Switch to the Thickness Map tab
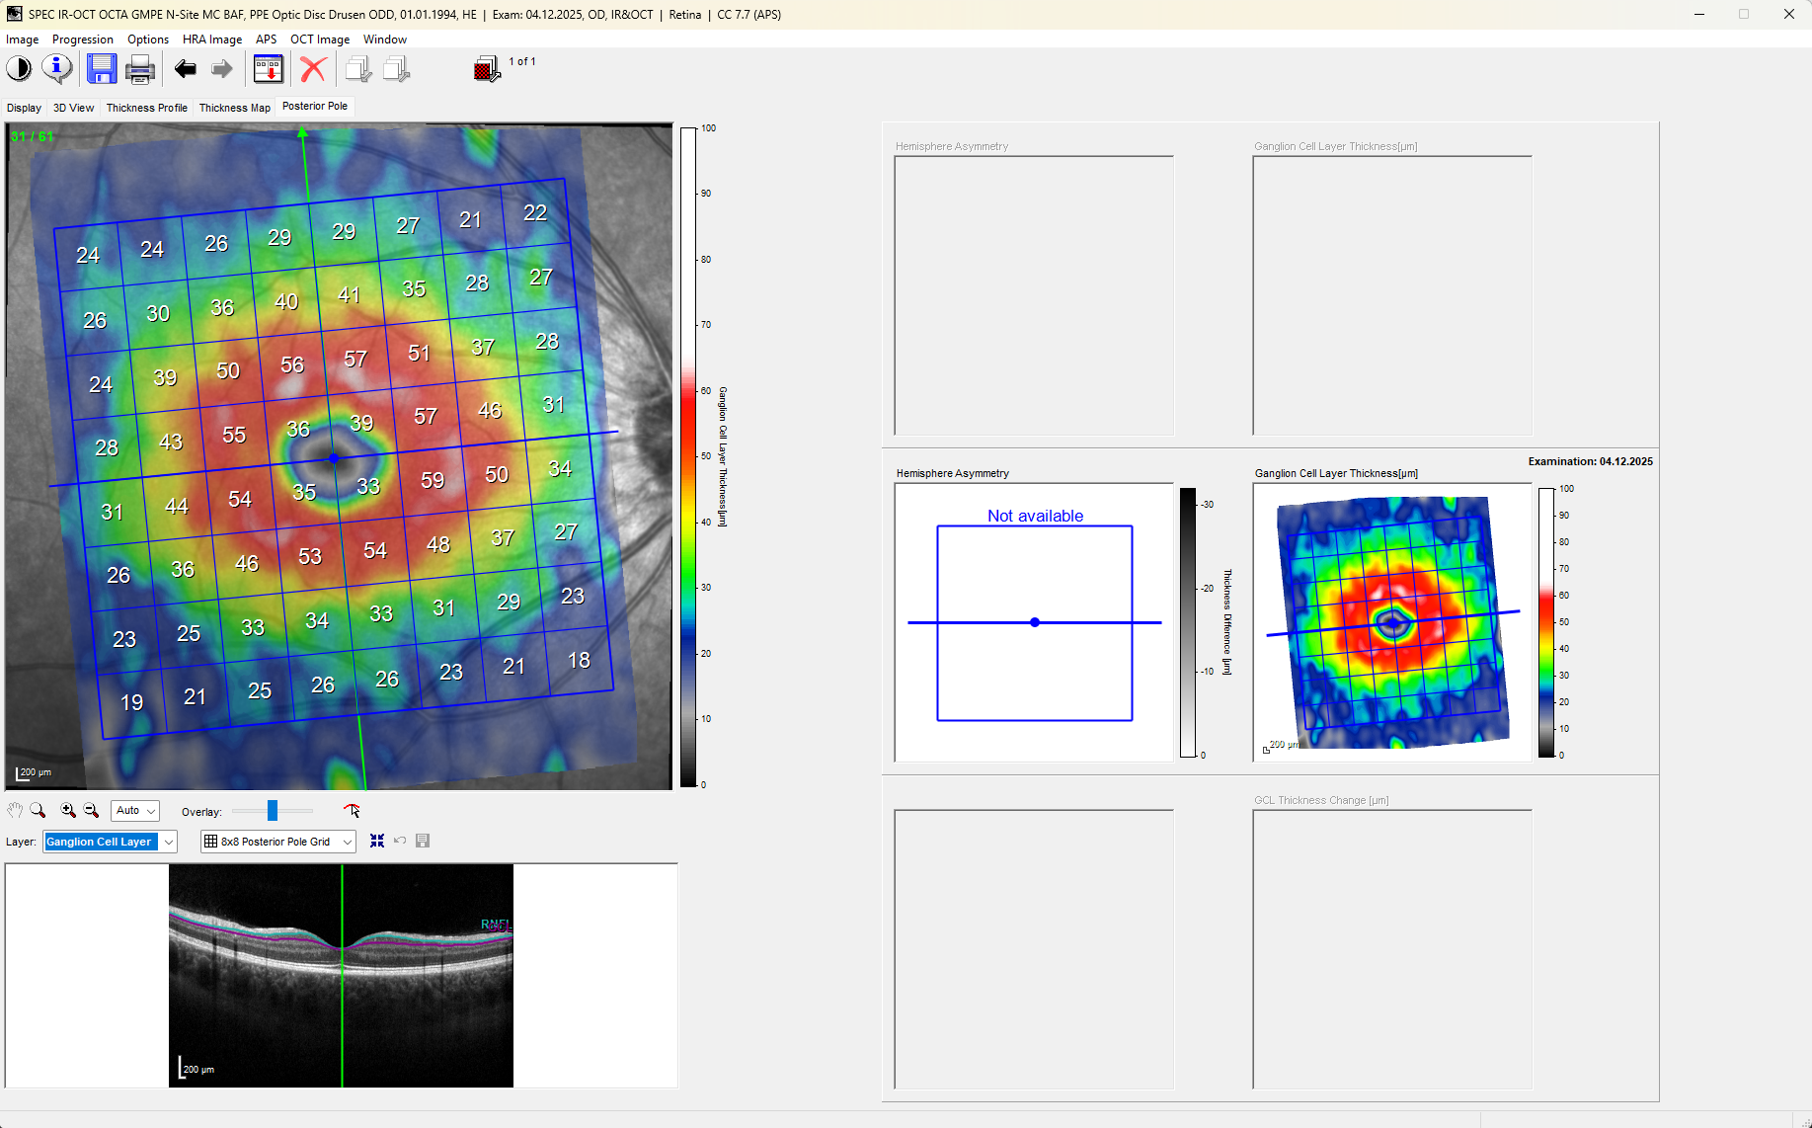This screenshot has height=1128, width=1812. pyautogui.click(x=234, y=108)
